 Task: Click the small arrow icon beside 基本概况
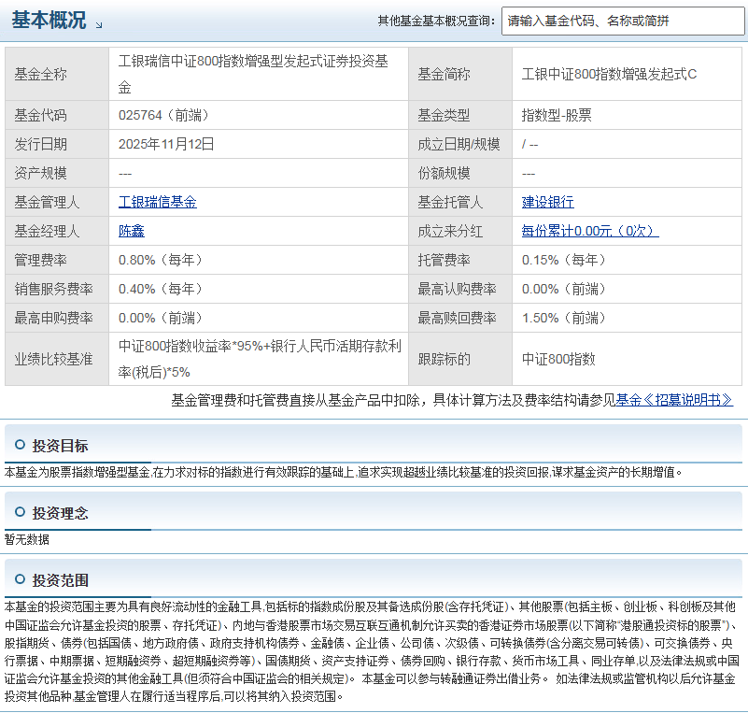pyautogui.click(x=99, y=25)
